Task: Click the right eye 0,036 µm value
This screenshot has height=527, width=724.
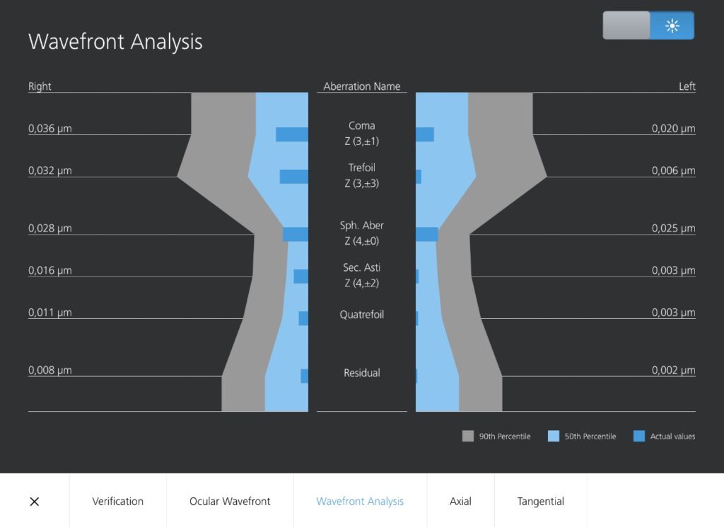Action: (49, 129)
